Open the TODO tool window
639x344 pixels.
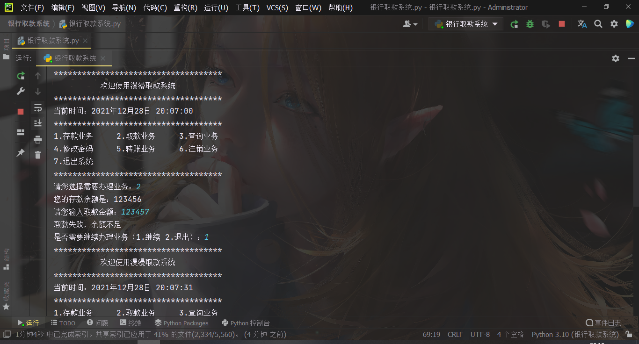pos(63,323)
